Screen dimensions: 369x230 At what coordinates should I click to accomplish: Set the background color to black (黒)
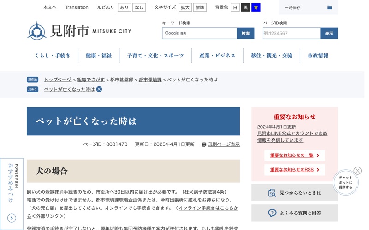(x=245, y=7)
